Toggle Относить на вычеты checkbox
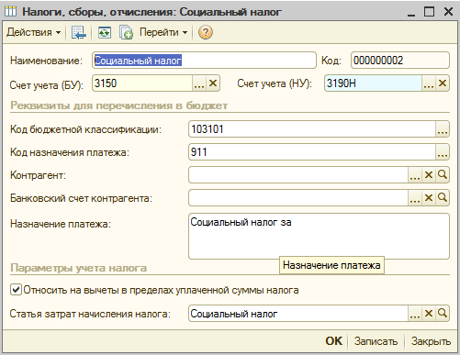 (16, 290)
